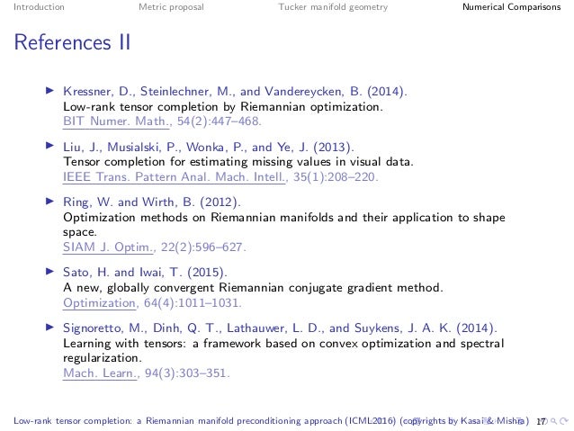574x431 pixels.
Task: Open the Optimization journal link
Action: (x=100, y=303)
